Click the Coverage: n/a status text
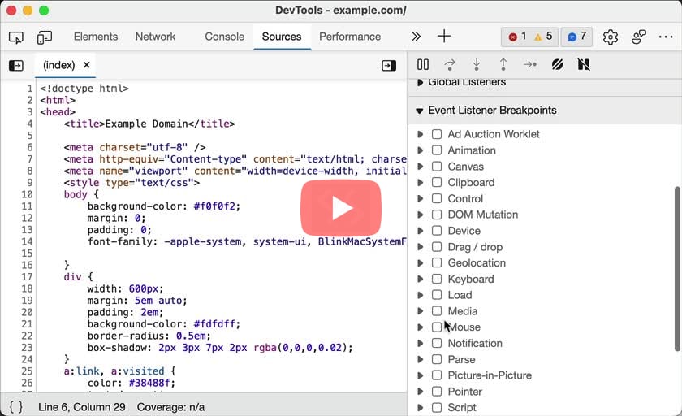 (171, 407)
